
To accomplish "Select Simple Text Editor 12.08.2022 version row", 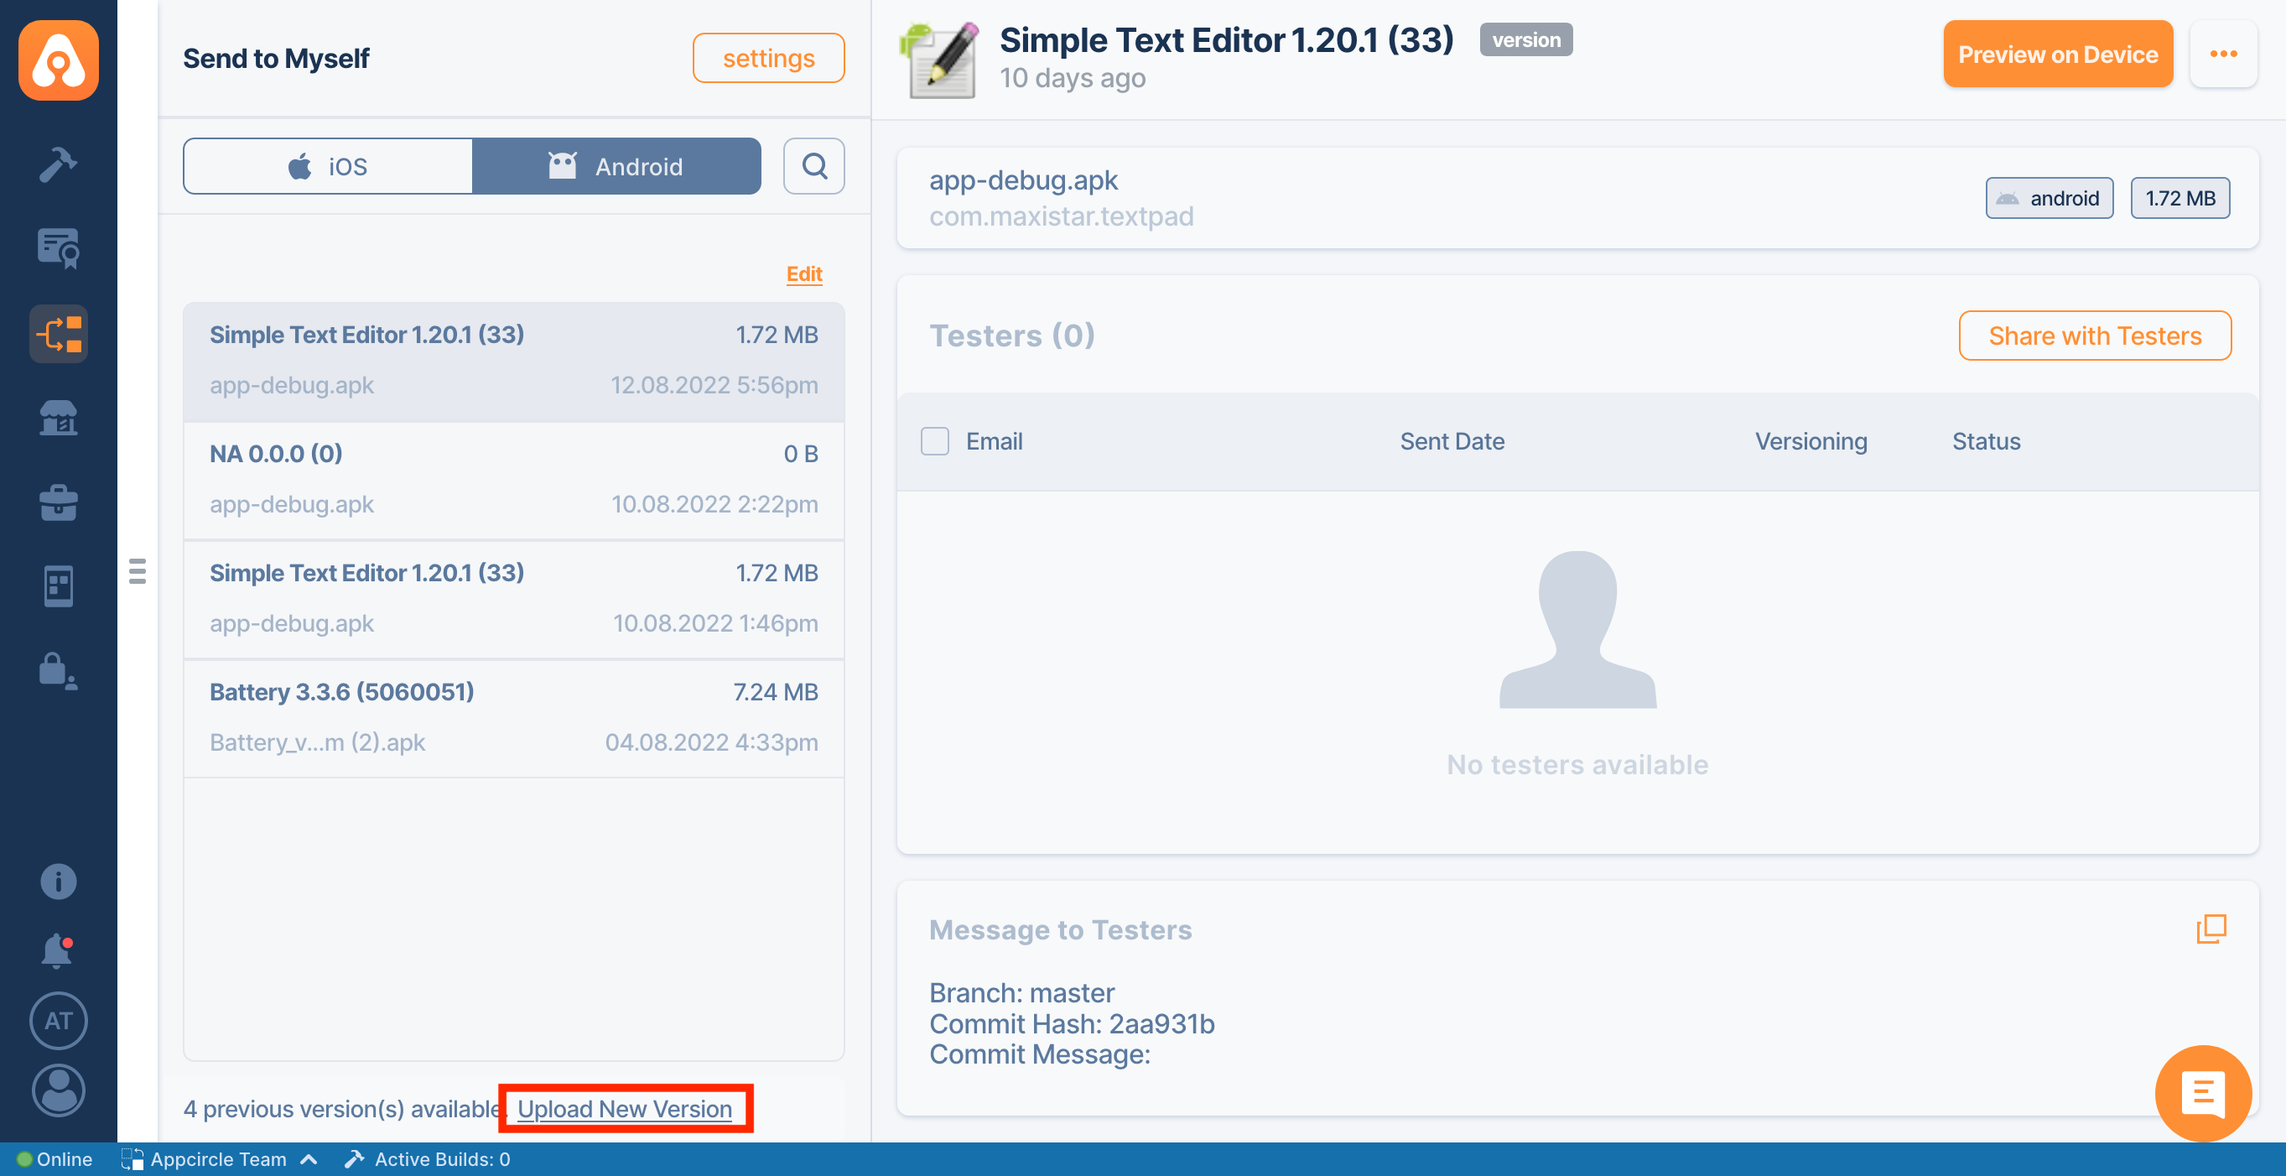I will (x=514, y=362).
